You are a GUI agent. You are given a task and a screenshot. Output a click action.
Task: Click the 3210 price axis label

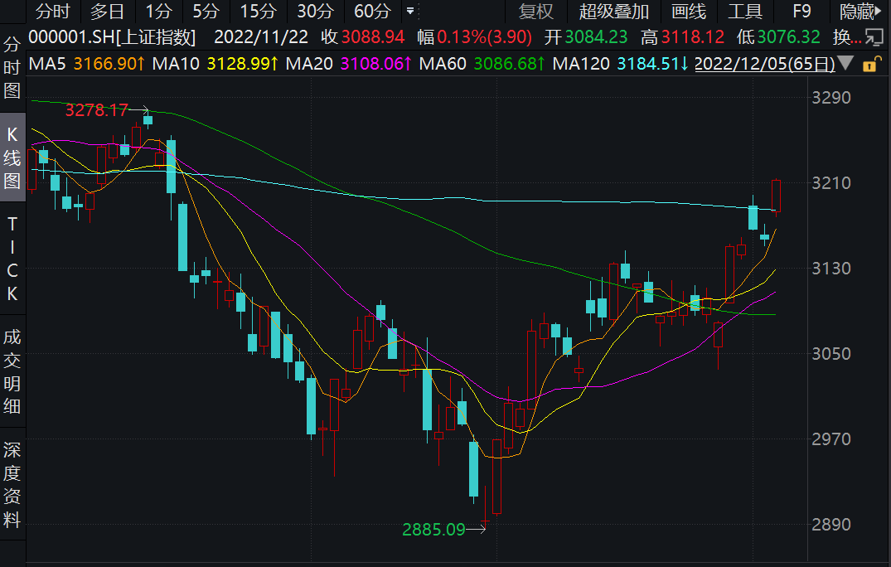click(x=831, y=183)
